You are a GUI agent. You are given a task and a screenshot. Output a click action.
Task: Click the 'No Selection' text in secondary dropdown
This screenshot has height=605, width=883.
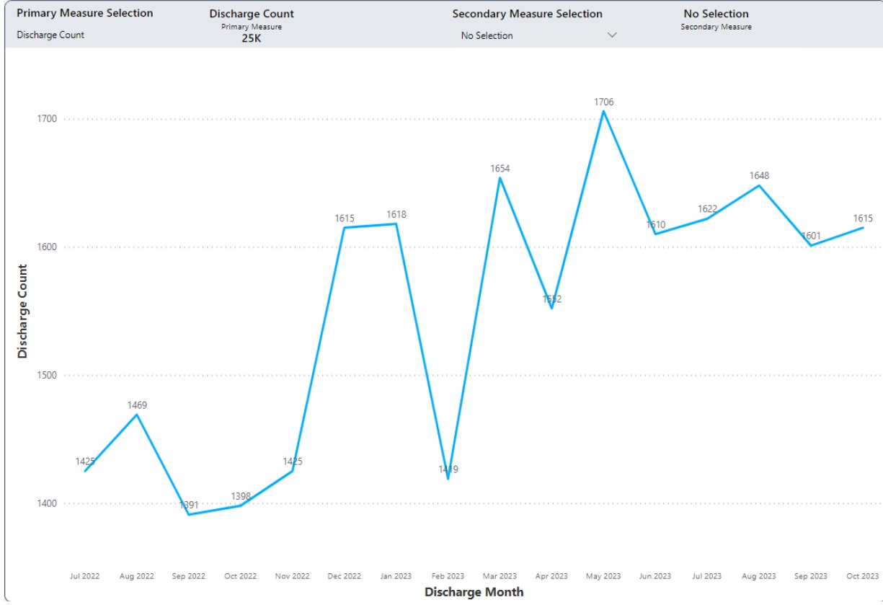pos(487,35)
